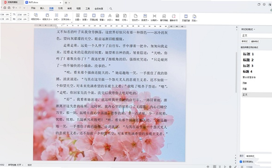This screenshot has height=168, width=272.
Task: Click the columns (分栏) icon
Action: 56,17
